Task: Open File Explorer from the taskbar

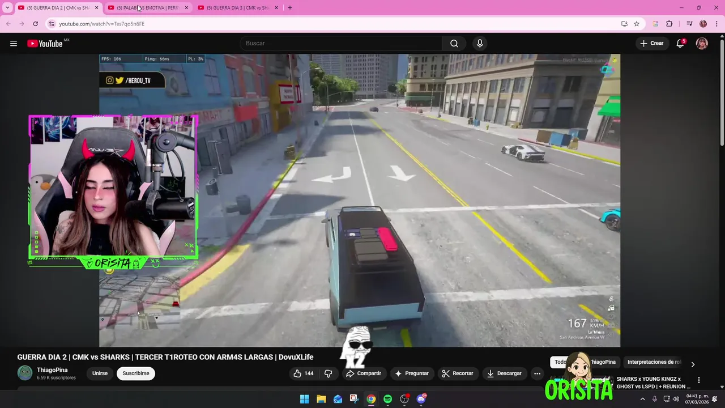Action: click(321, 399)
